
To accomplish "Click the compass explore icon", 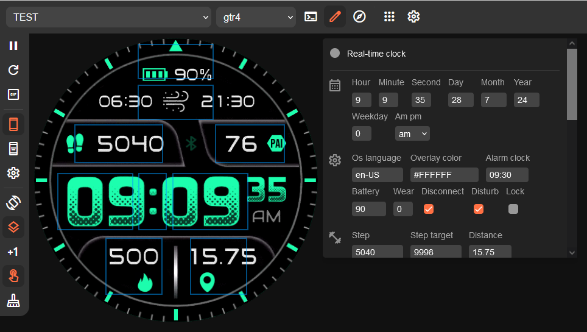I will pos(359,17).
